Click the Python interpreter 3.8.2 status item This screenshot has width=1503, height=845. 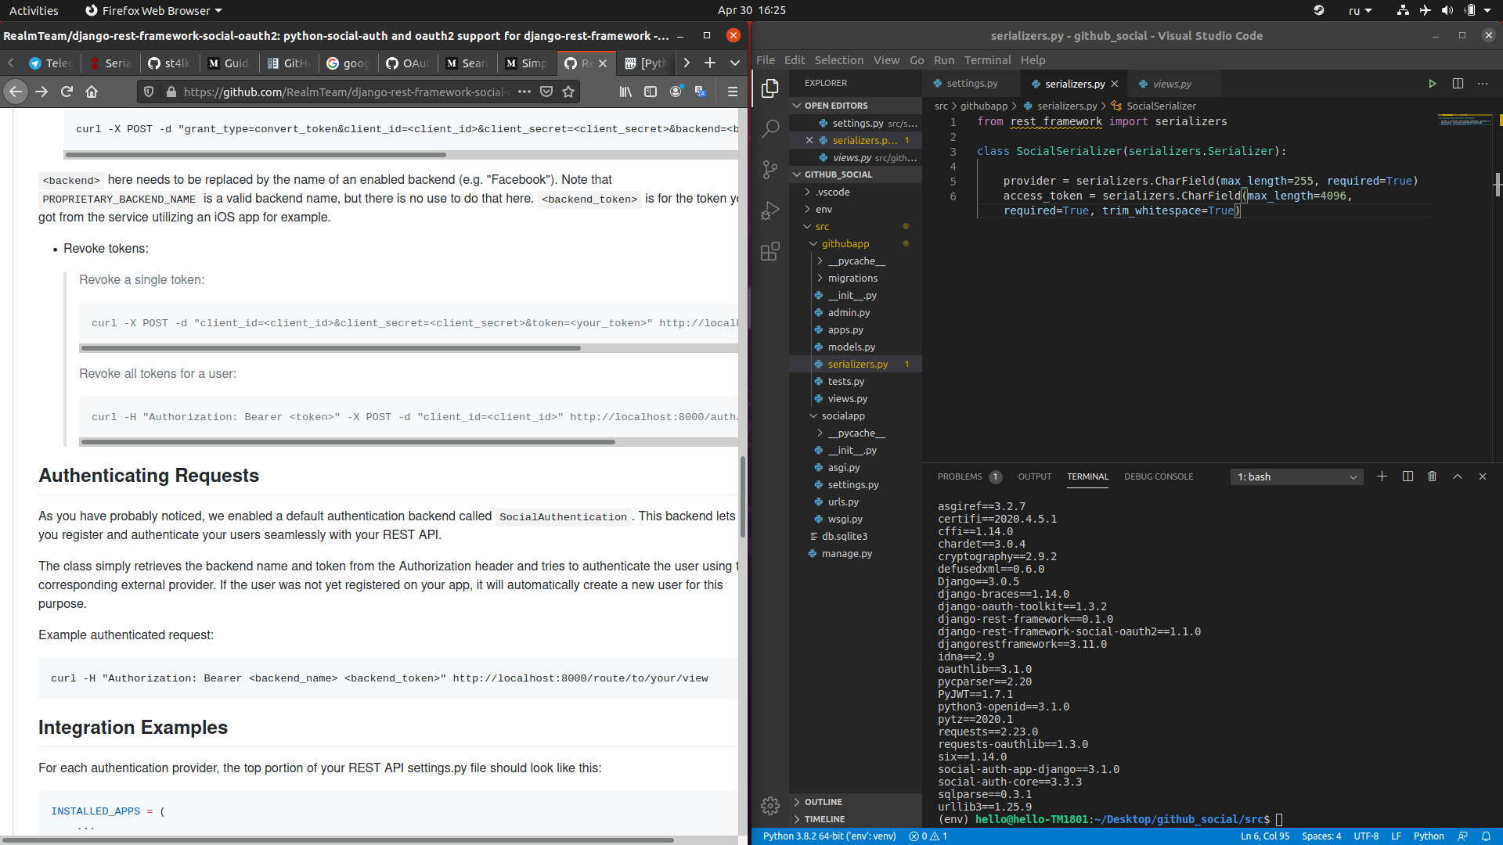(829, 836)
